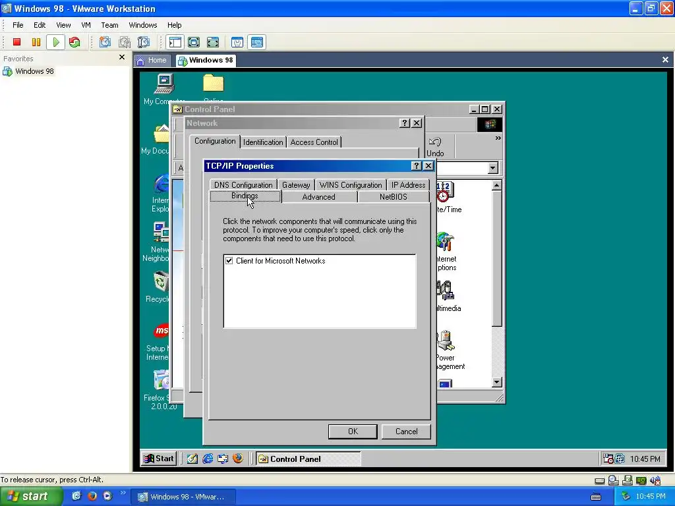Click the full screen toolbar icon
The height and width of the screenshot is (506, 675).
tap(213, 42)
